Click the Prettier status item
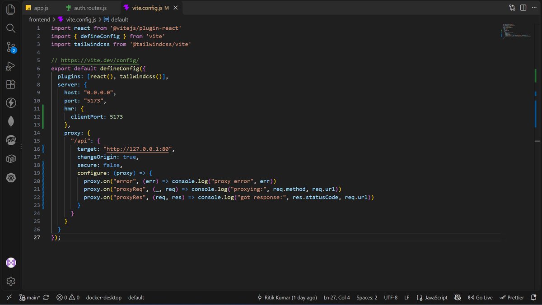Viewport: 542px width, 305px height. [x=511, y=297]
